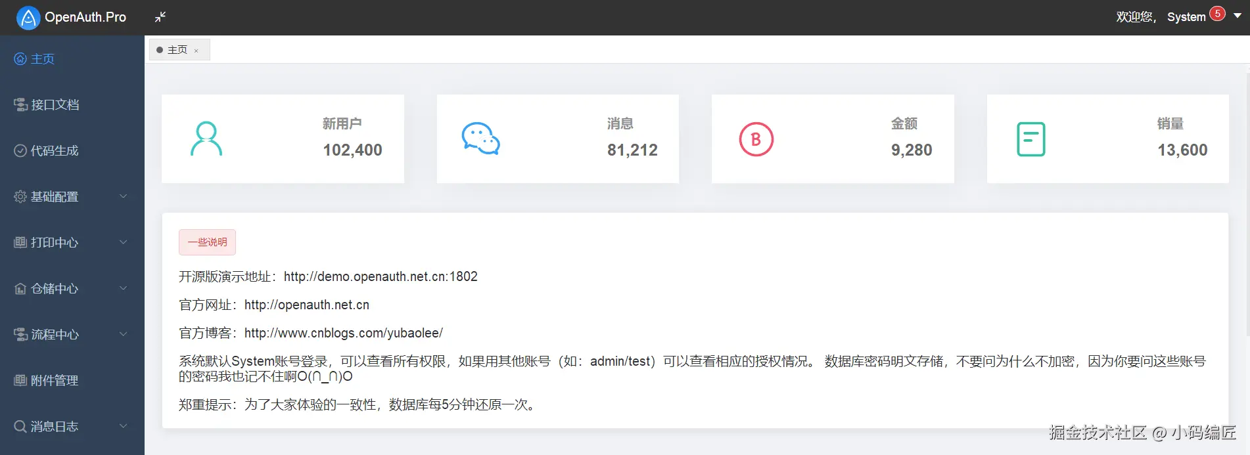Click the search icon beside 消息日志
Image resolution: width=1250 pixels, height=455 pixels.
coord(20,426)
